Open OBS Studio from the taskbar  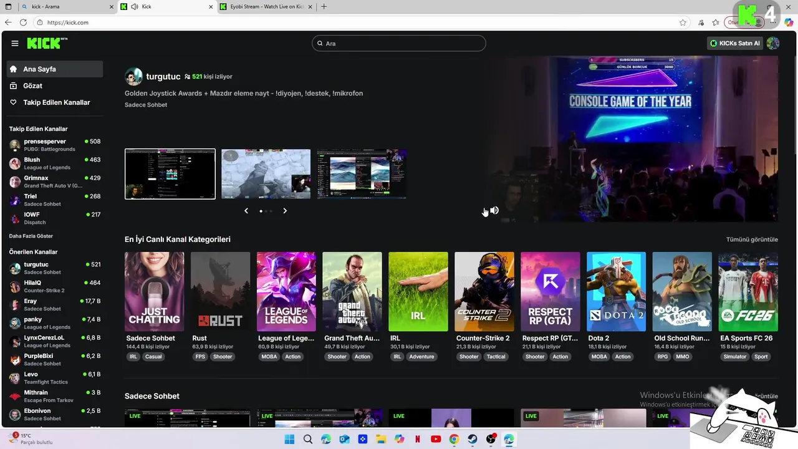[x=491, y=439]
